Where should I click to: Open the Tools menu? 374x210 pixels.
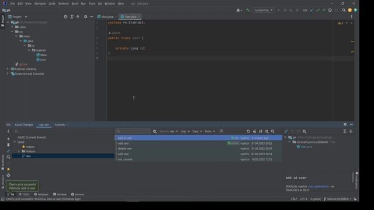[x=92, y=3]
